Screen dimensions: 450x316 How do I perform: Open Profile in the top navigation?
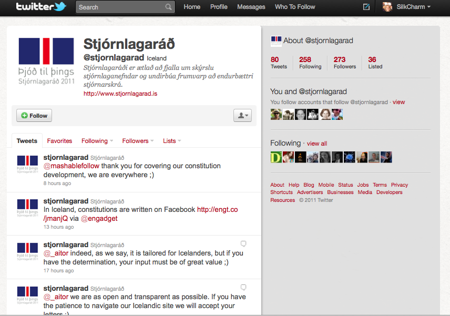[x=219, y=7]
